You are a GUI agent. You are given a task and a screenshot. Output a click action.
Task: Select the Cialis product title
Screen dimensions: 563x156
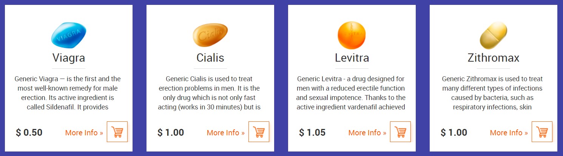210,58
